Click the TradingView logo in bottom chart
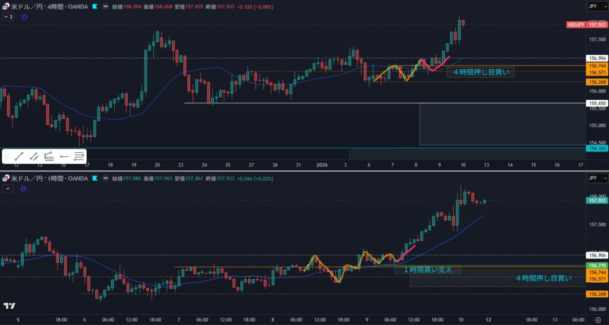 pos(9,306)
